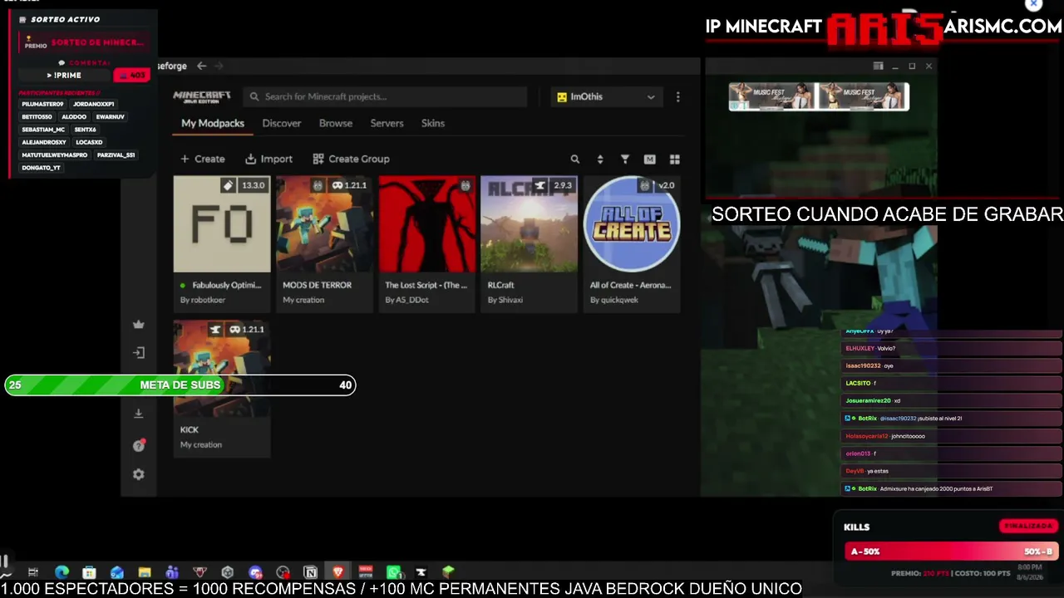Screen dimensions: 1064x598
Task: Open Discord from the taskbar
Action: (x=255, y=572)
